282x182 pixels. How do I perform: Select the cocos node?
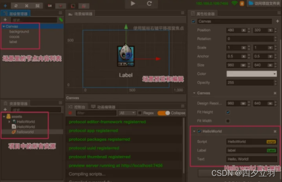pyautogui.click(x=14, y=37)
